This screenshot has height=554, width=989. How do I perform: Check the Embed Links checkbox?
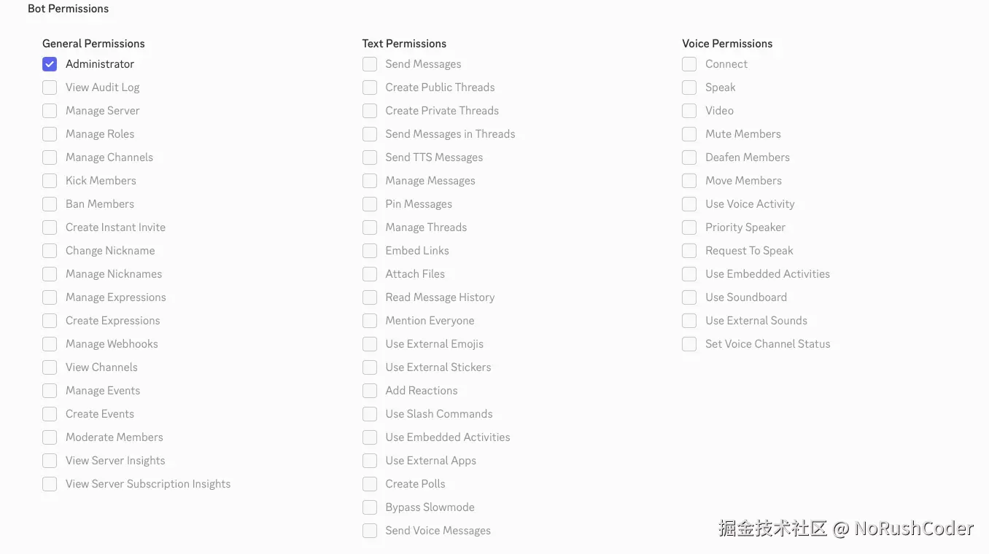coord(370,251)
